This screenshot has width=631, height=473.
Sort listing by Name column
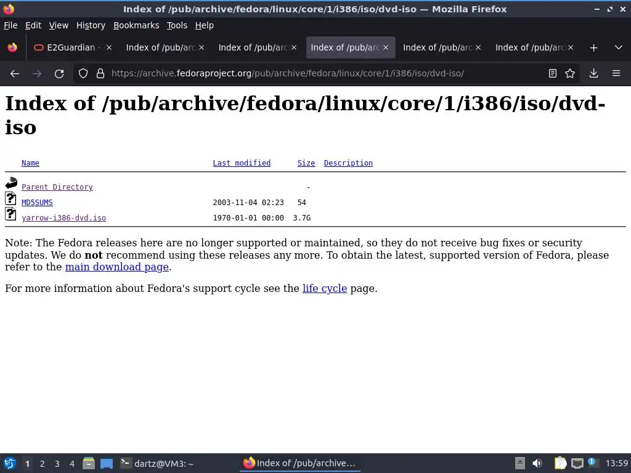(30, 163)
